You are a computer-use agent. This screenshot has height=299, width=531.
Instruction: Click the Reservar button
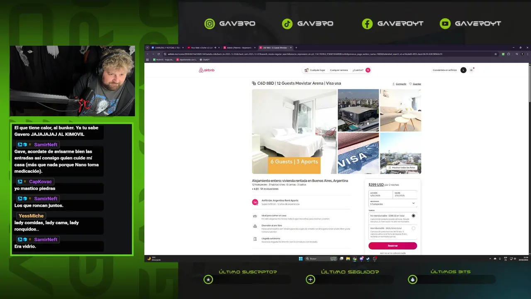point(392,245)
